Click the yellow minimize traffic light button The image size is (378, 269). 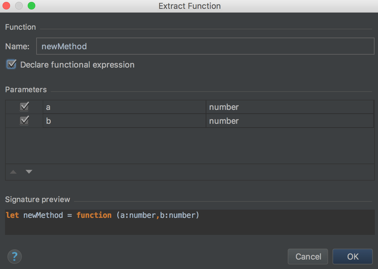tap(18, 6)
